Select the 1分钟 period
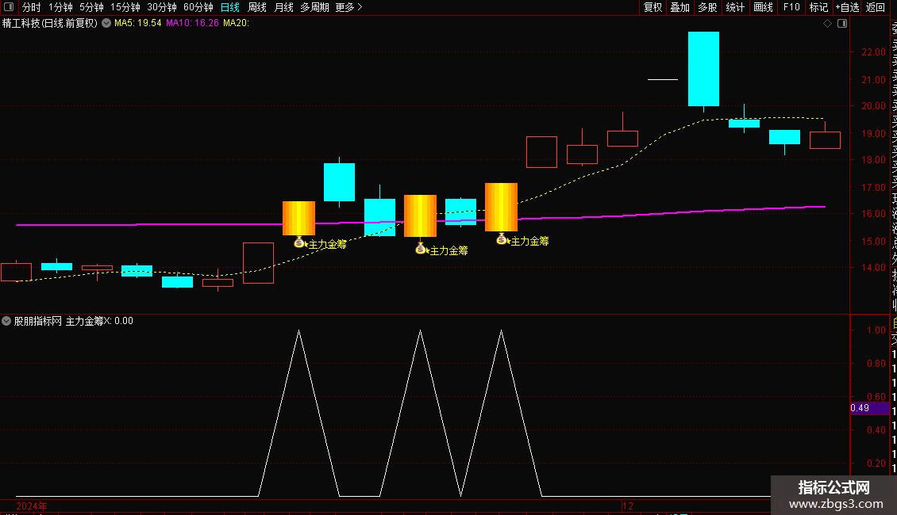Image resolution: width=897 pixels, height=515 pixels. [x=60, y=7]
